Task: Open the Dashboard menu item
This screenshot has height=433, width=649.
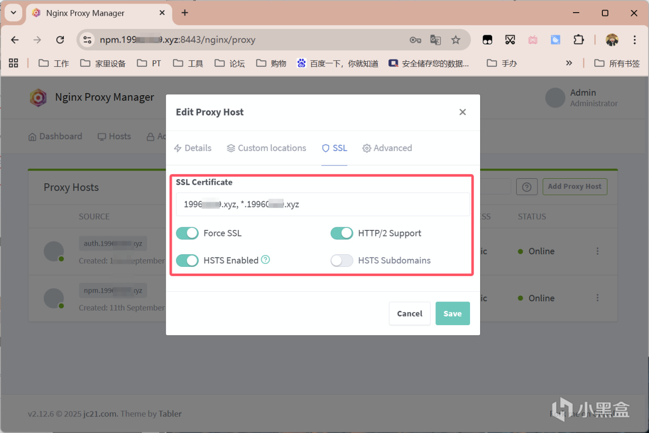Action: tap(55, 136)
